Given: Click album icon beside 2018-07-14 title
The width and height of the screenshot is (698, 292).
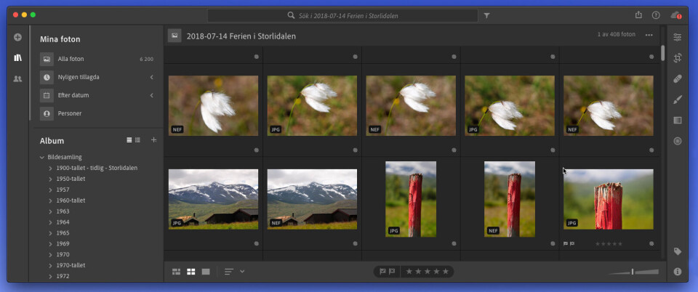Looking at the screenshot, I should coord(174,35).
